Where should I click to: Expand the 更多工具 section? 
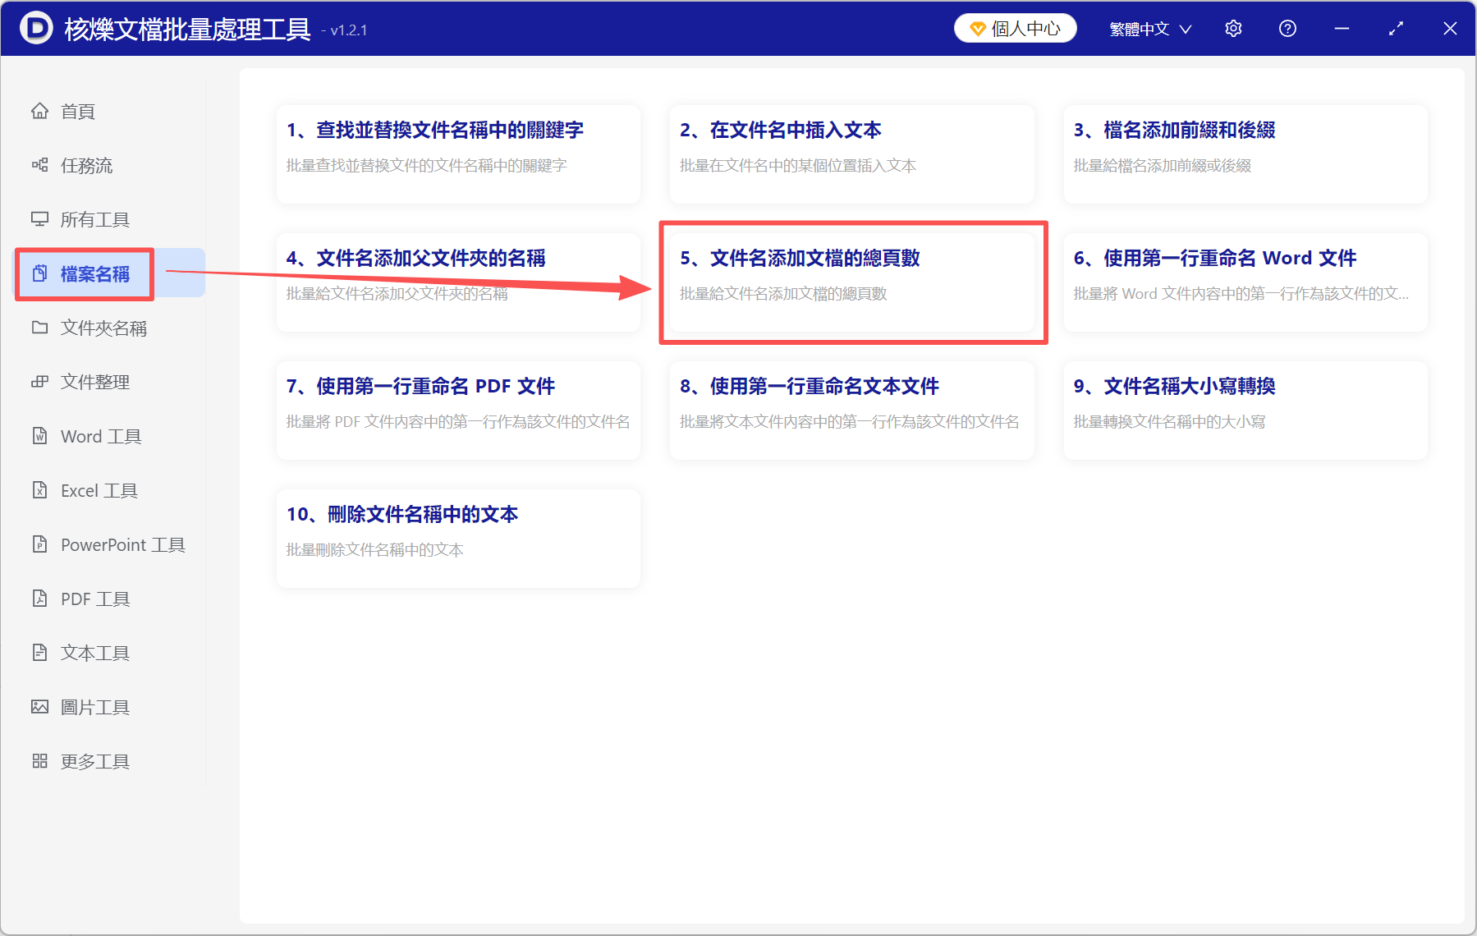[94, 760]
